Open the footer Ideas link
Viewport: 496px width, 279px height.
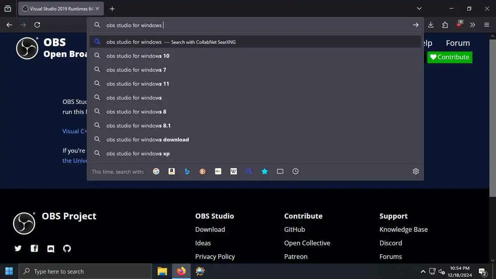click(203, 243)
